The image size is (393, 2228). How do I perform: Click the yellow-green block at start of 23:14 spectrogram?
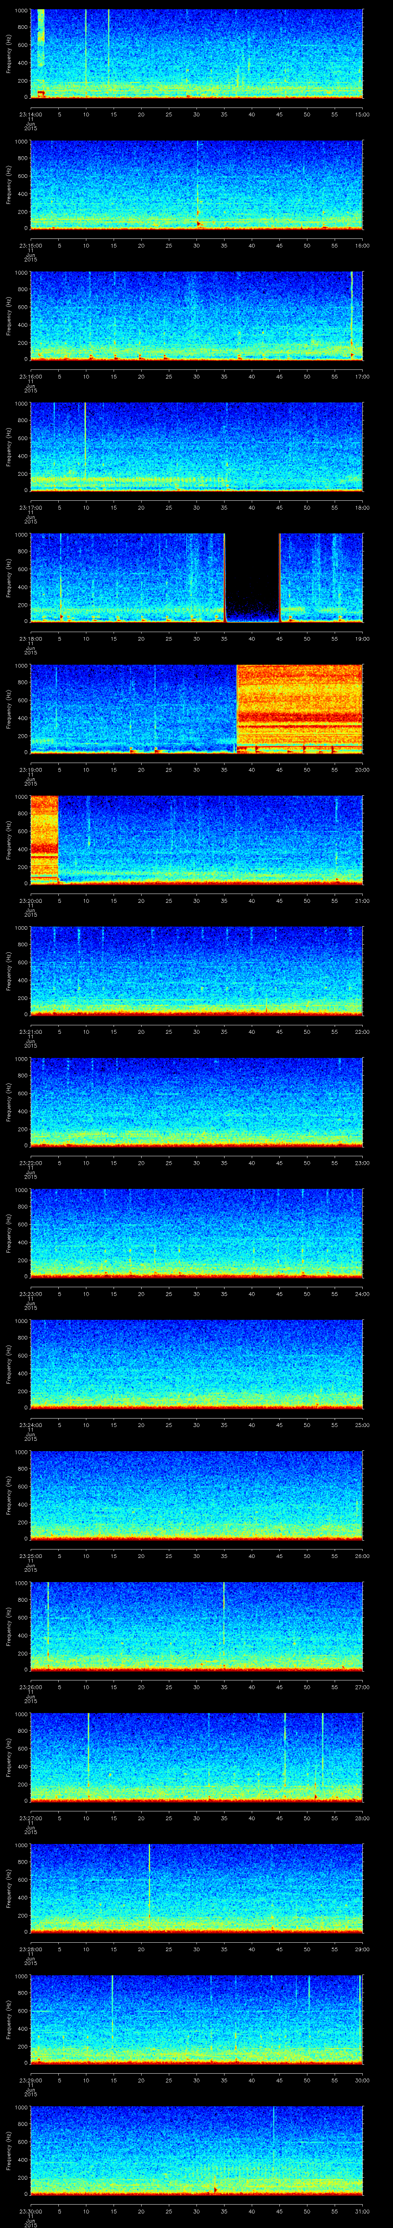tap(41, 39)
